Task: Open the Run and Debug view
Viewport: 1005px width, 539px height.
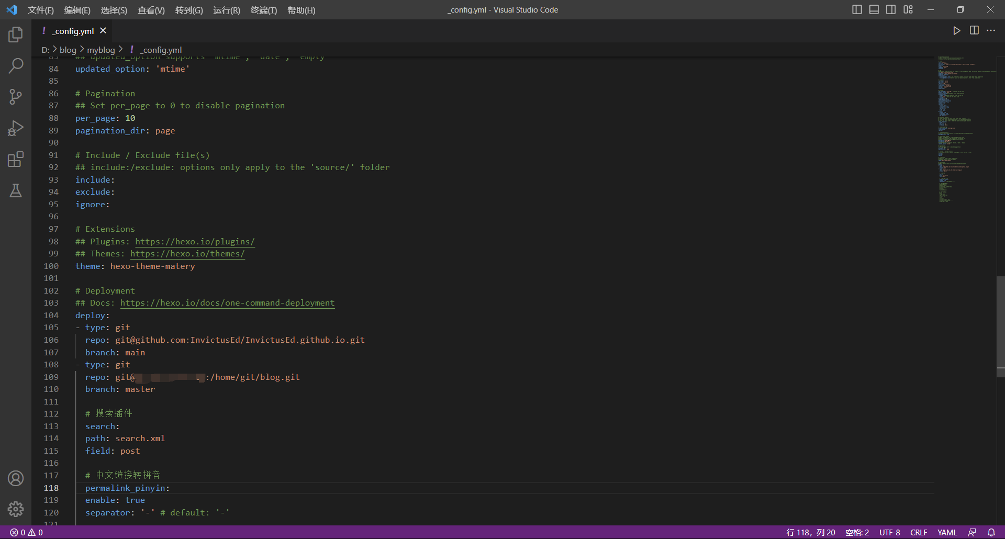Action: pyautogui.click(x=16, y=128)
